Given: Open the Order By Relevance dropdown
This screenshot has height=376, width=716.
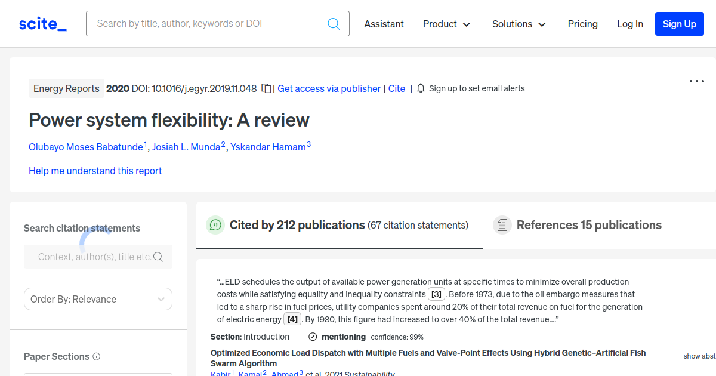Looking at the screenshot, I should click(98, 298).
